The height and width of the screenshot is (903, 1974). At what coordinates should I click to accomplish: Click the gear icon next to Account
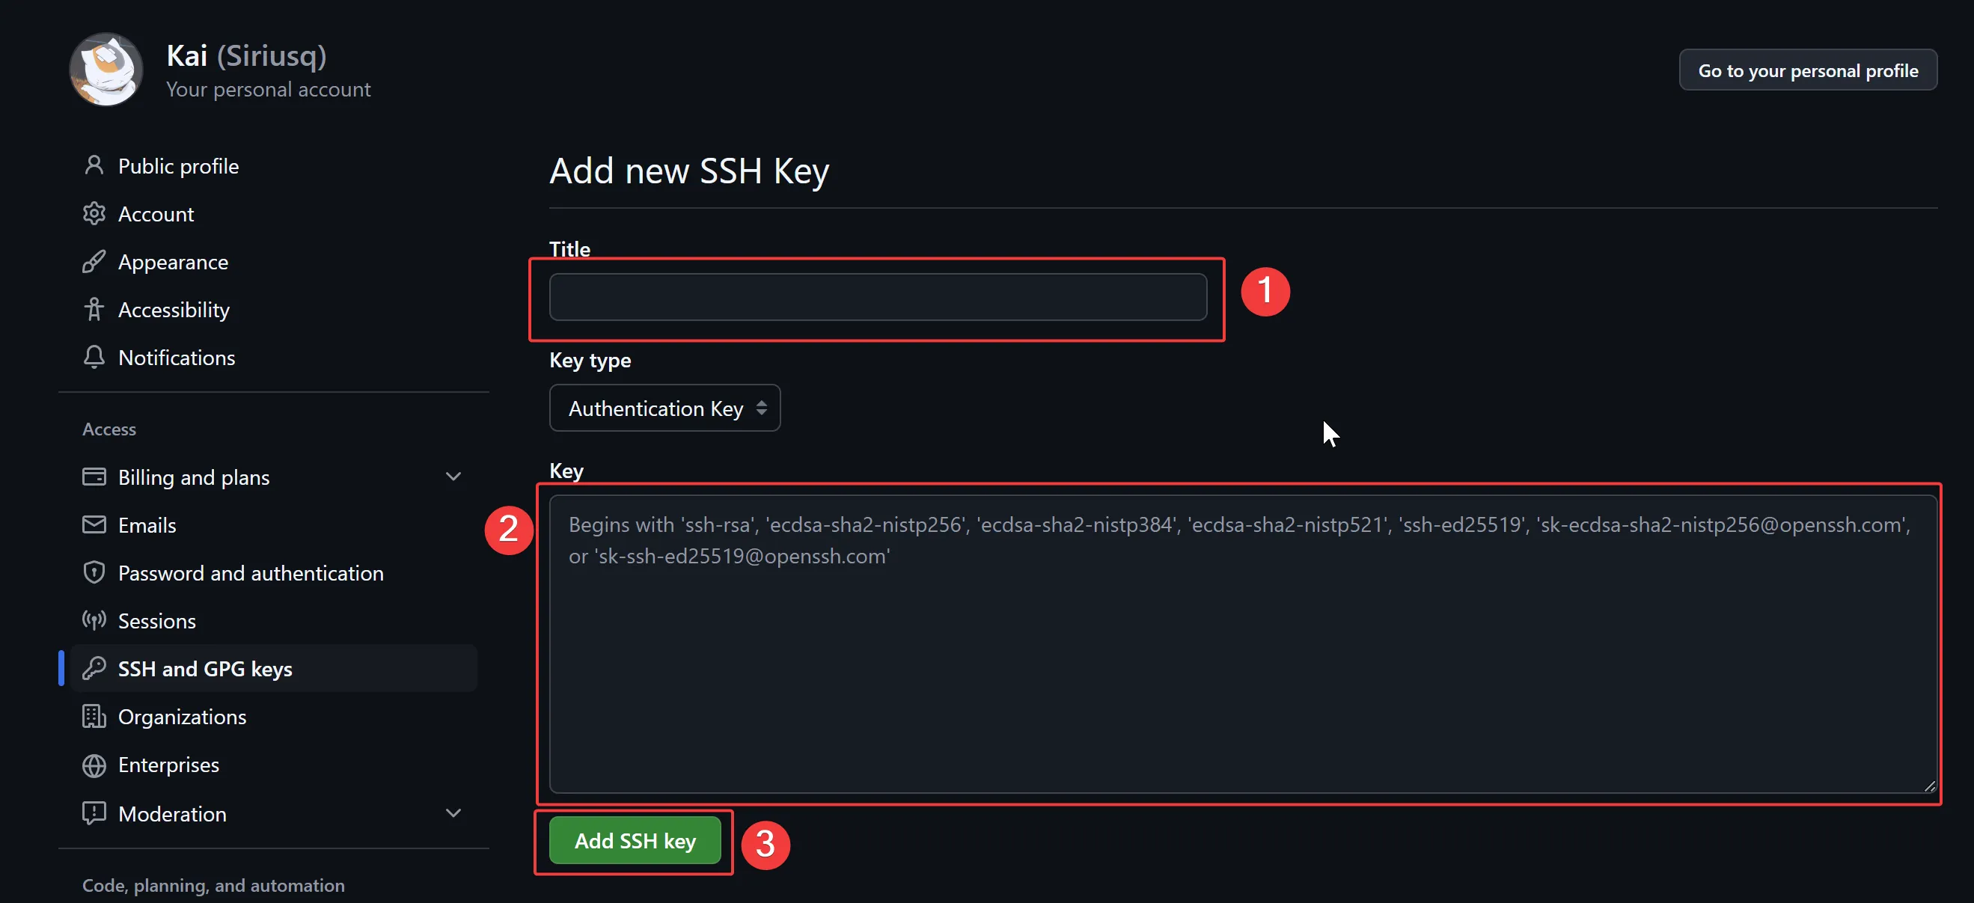[94, 214]
